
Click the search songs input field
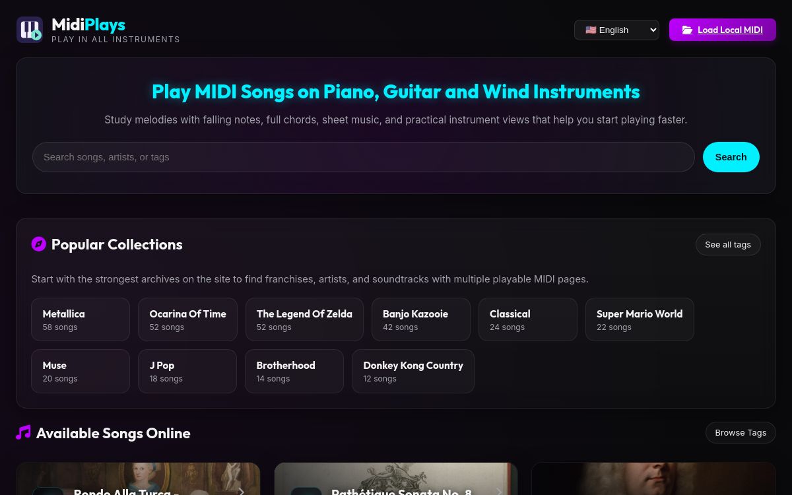pyautogui.click(x=364, y=157)
